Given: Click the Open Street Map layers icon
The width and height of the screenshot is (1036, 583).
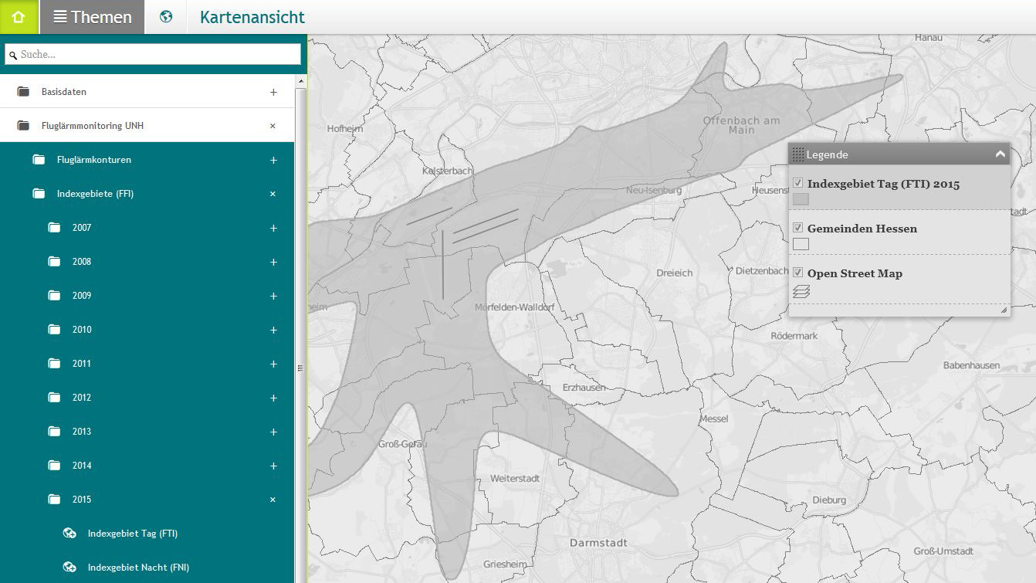Looking at the screenshot, I should point(801,291).
